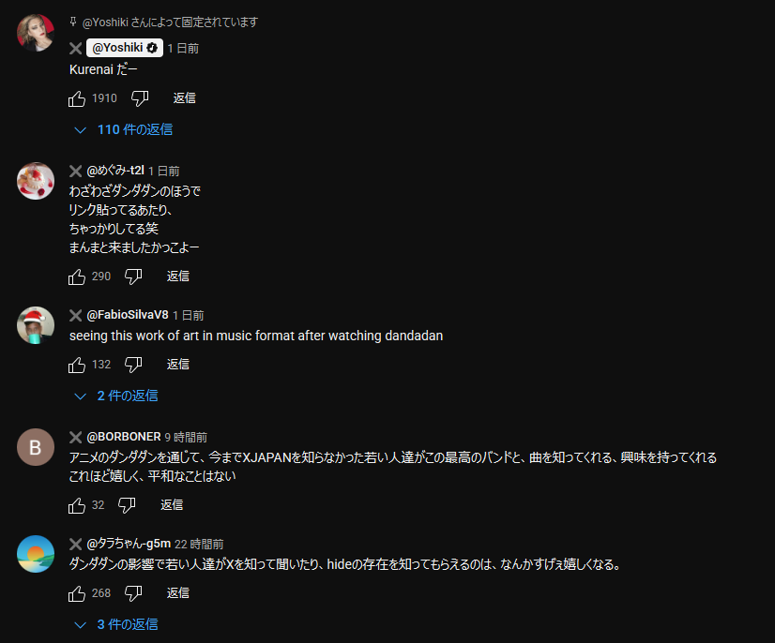Dislike the comment by @FabioSilvaV8

133,365
